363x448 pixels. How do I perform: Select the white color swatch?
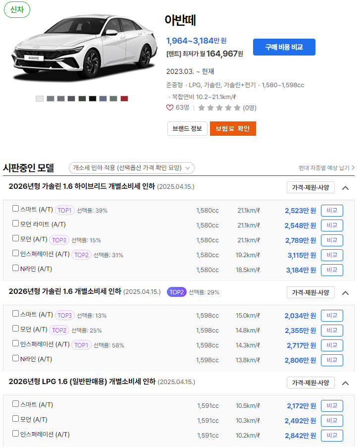pyautogui.click(x=40, y=99)
